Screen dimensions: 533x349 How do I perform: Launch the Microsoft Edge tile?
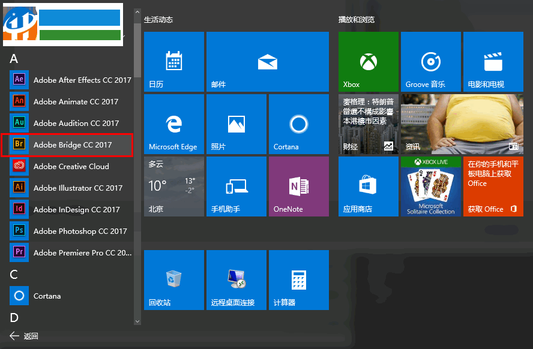tap(174, 124)
